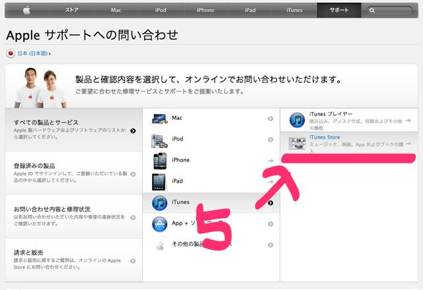The width and height of the screenshot is (423, 290).
Task: Expand the Mac row chevron
Action: pos(270,119)
